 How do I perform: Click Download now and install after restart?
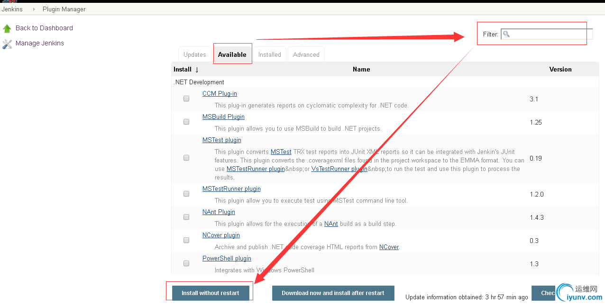(333, 293)
